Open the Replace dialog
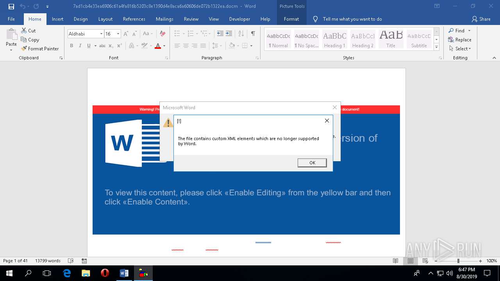This screenshot has height=281, width=500. point(460,39)
